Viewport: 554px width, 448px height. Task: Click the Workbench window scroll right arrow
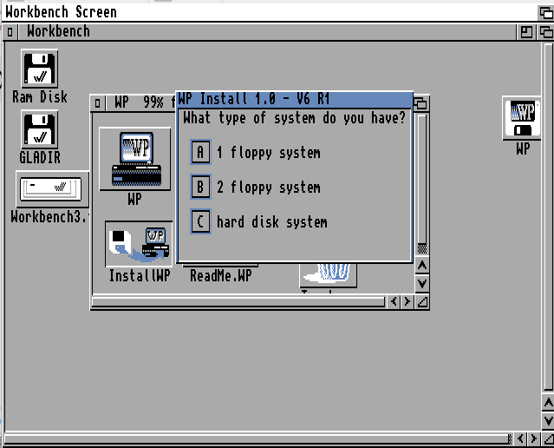point(533,438)
